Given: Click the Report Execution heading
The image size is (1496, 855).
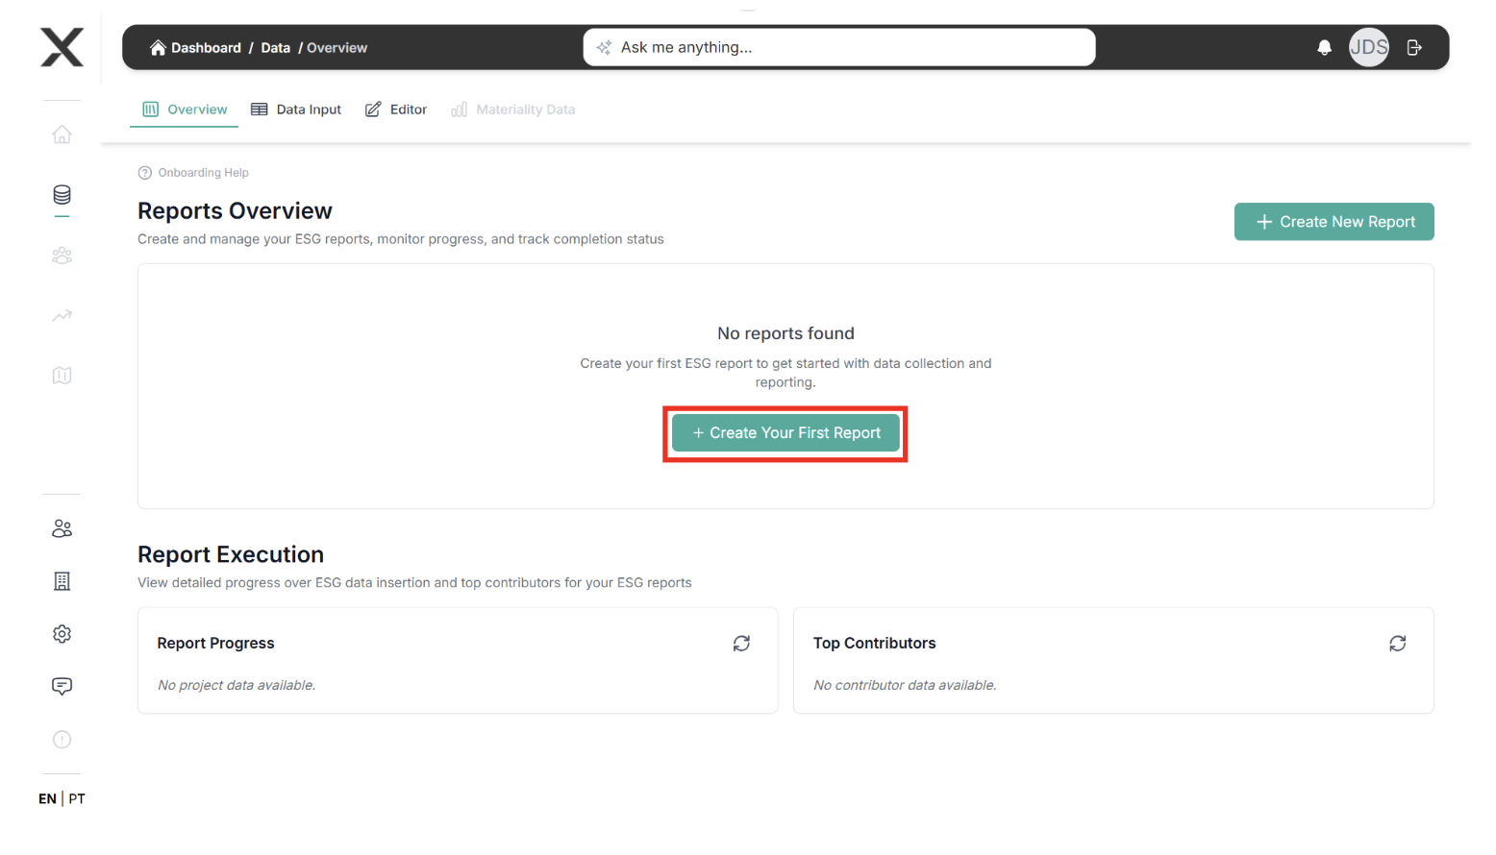Looking at the screenshot, I should [231, 554].
